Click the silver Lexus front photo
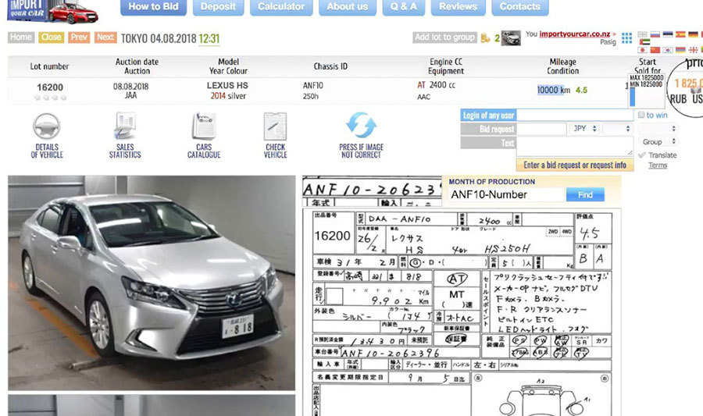Screen dimensions: 703x416 [152, 282]
